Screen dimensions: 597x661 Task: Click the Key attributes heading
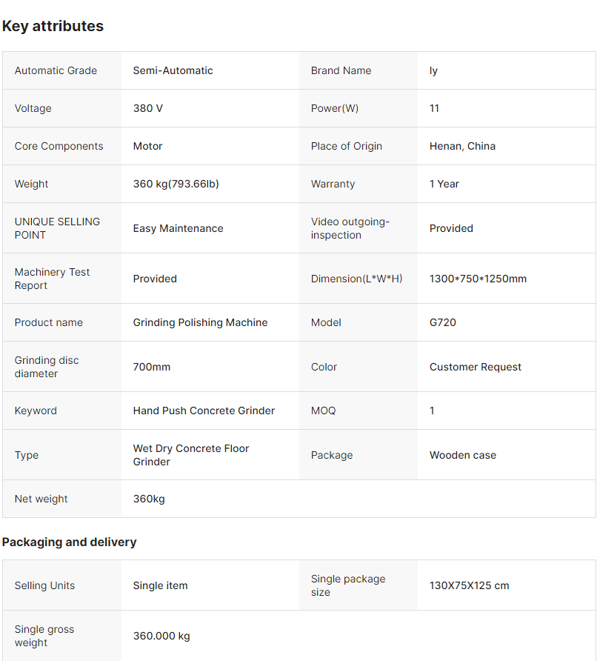tap(53, 26)
